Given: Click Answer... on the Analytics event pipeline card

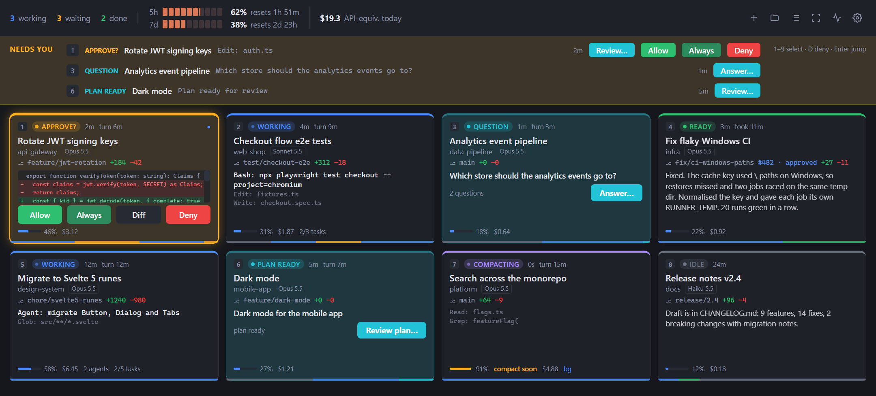Looking at the screenshot, I should tap(616, 193).
